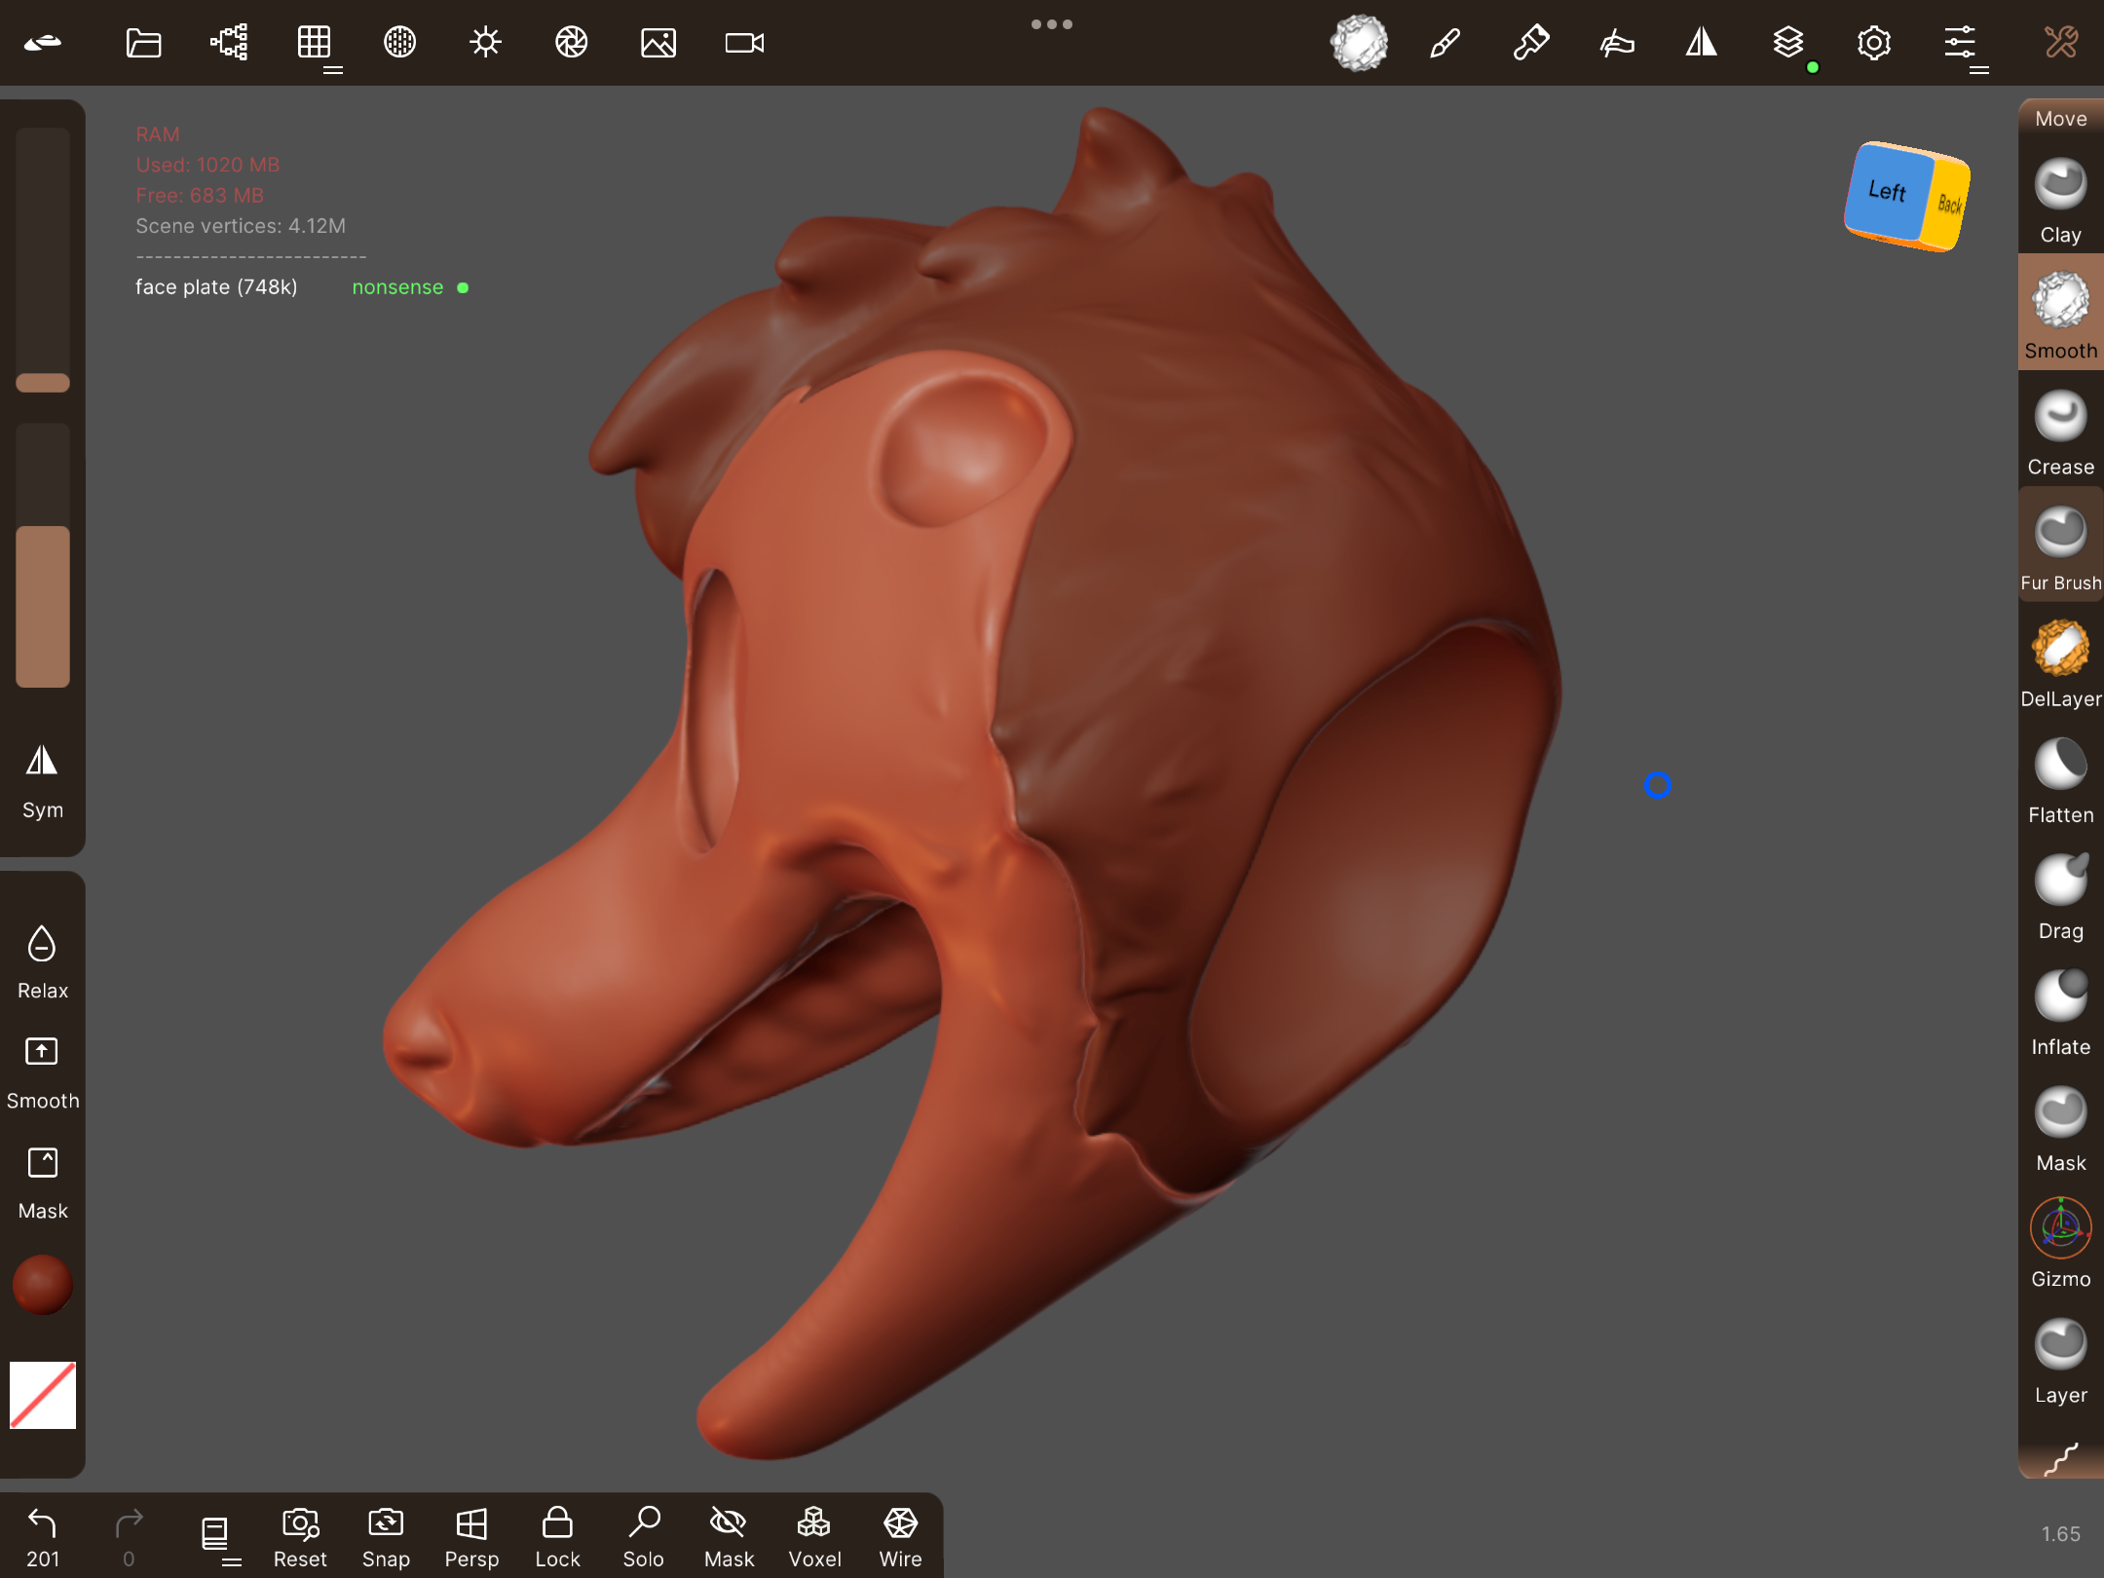
Task: Expand the three-dots menu at top
Action: coord(1052,24)
